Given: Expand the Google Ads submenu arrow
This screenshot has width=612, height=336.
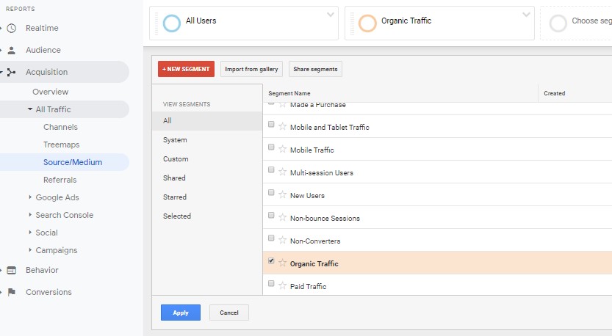Looking at the screenshot, I should 30,197.
